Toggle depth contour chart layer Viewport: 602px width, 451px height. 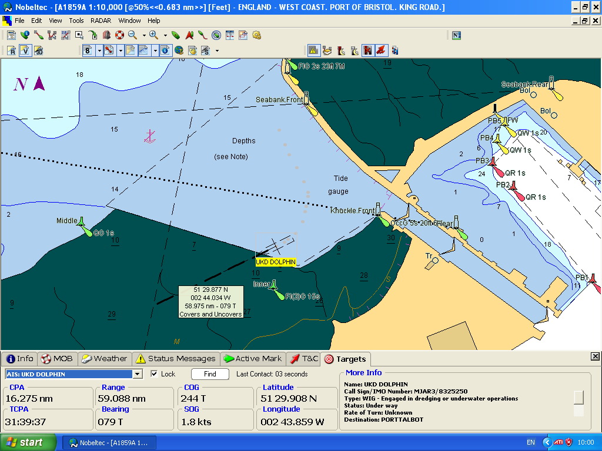tap(143, 51)
